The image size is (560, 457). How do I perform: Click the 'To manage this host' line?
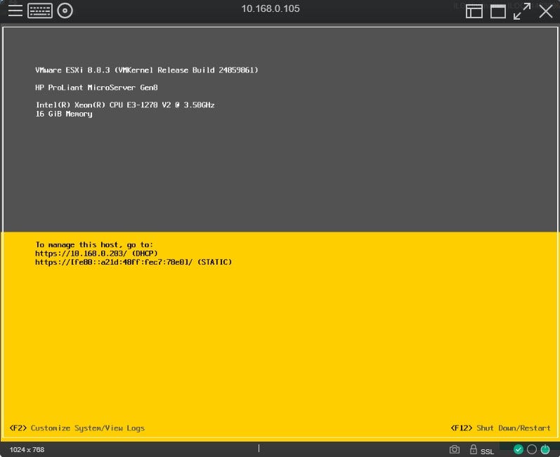[94, 245]
